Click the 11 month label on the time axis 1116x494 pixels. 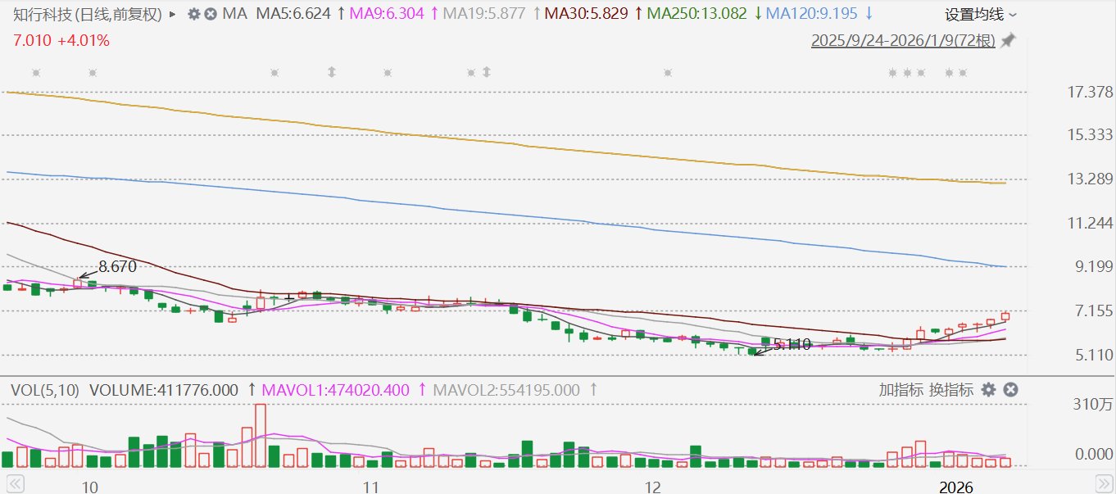pyautogui.click(x=371, y=487)
